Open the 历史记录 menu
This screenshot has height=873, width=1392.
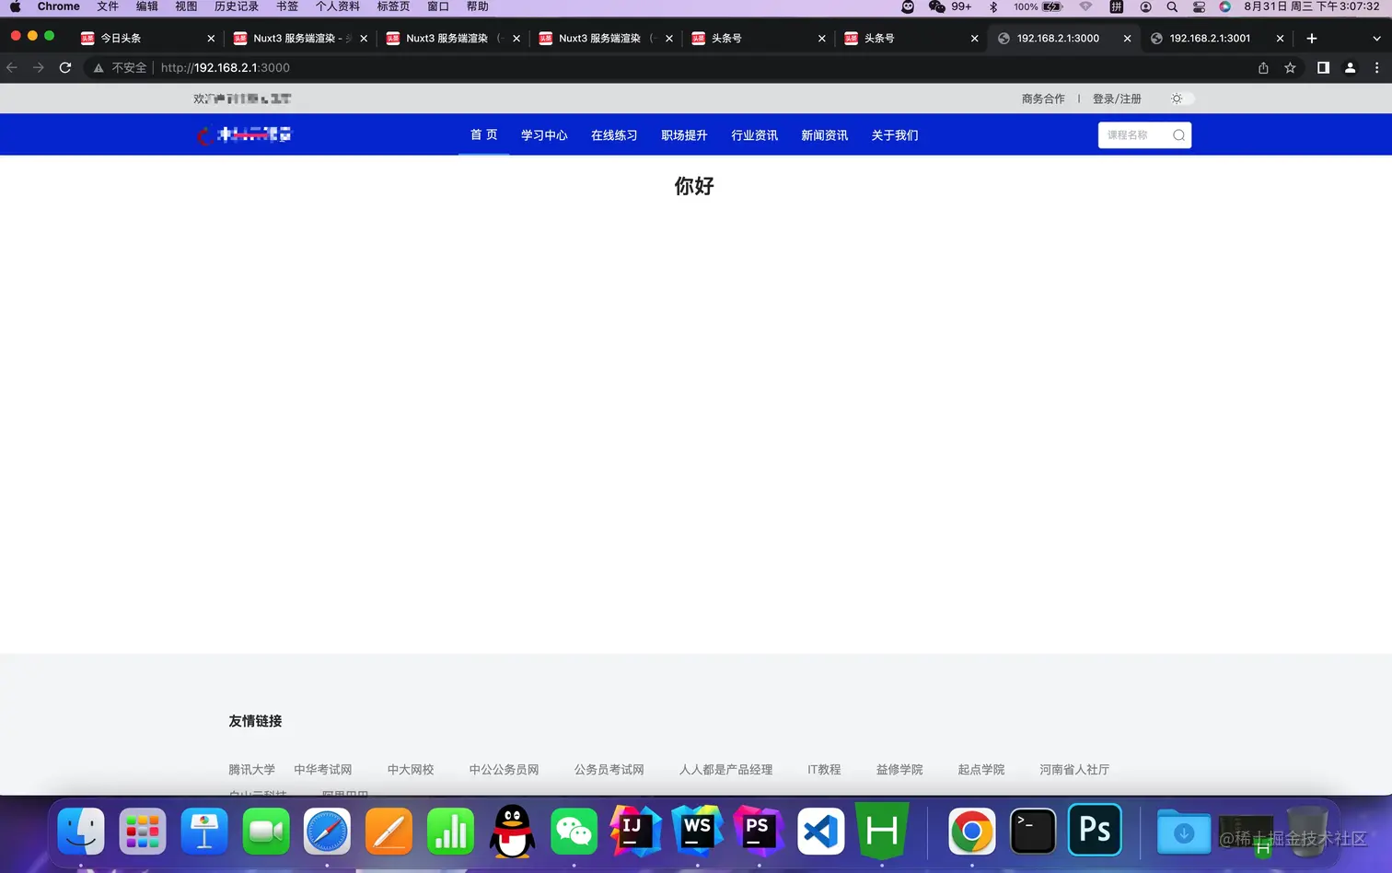point(235,6)
